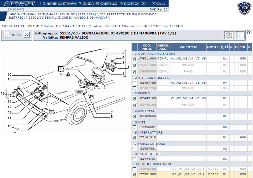Go to previous table page arrow
This screenshot has width=253, height=178.
tap(6, 35)
